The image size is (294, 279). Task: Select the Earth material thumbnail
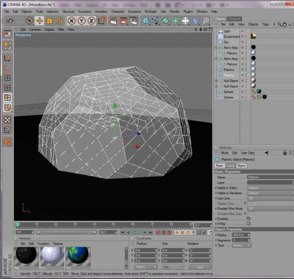point(78,258)
